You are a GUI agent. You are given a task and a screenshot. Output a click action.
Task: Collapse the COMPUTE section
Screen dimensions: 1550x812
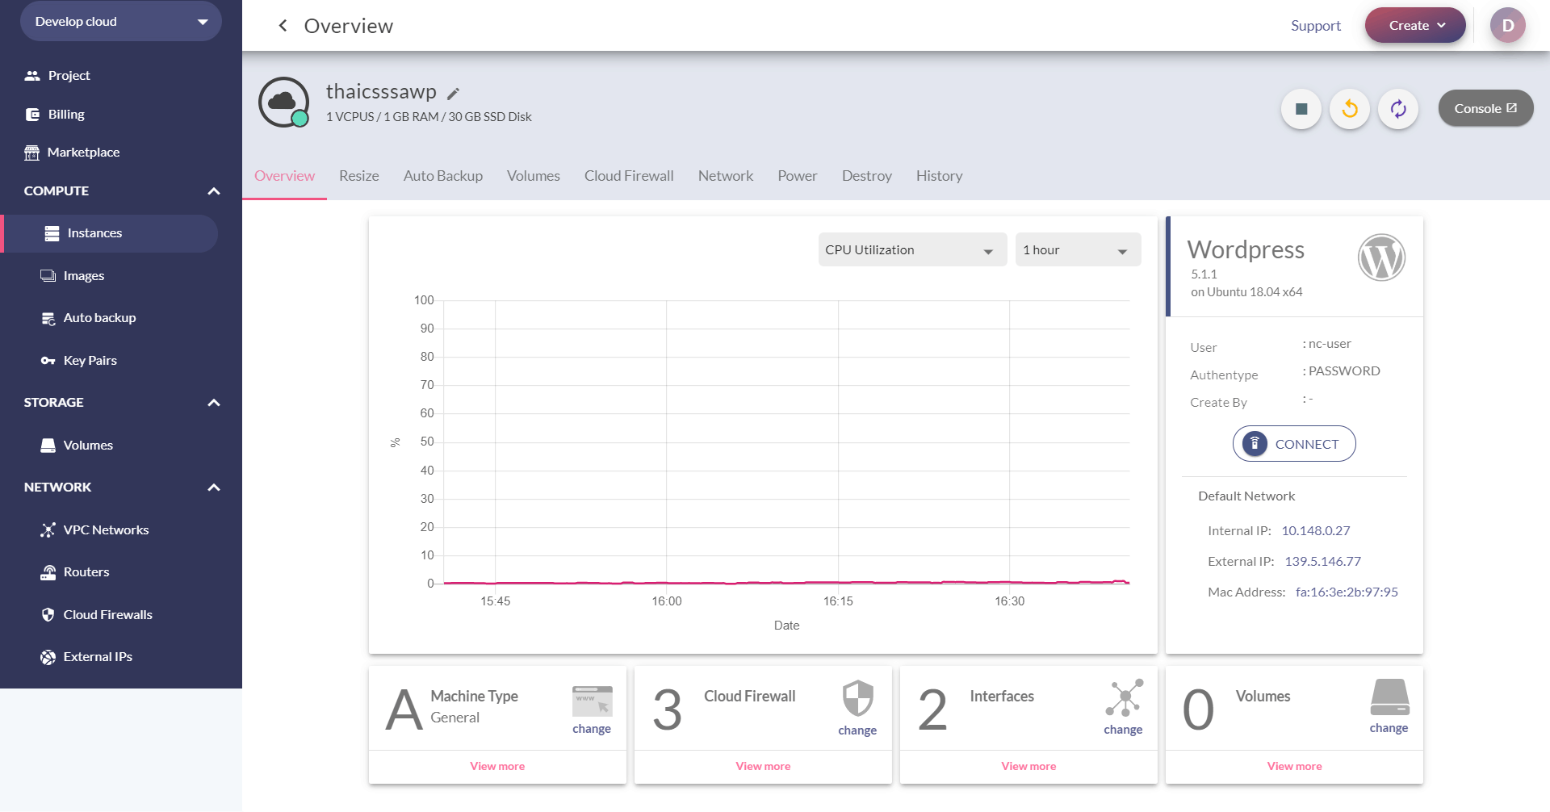214,191
